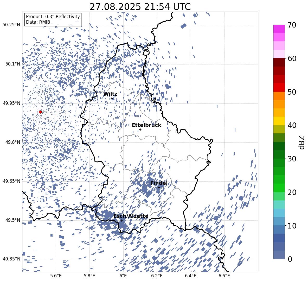Image resolution: width=308 pixels, height=281 pixels.
Task: Click the 5.6°E longitude label
Action: [56, 276]
